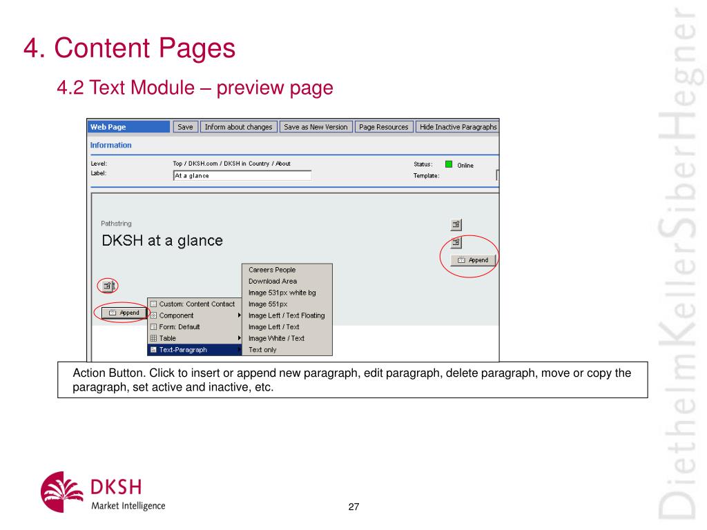
Task: Open the Table submenu
Action: [195, 338]
